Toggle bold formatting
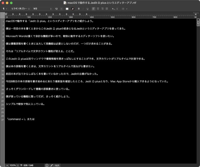The image size is (200, 167). click(x=79, y=9)
